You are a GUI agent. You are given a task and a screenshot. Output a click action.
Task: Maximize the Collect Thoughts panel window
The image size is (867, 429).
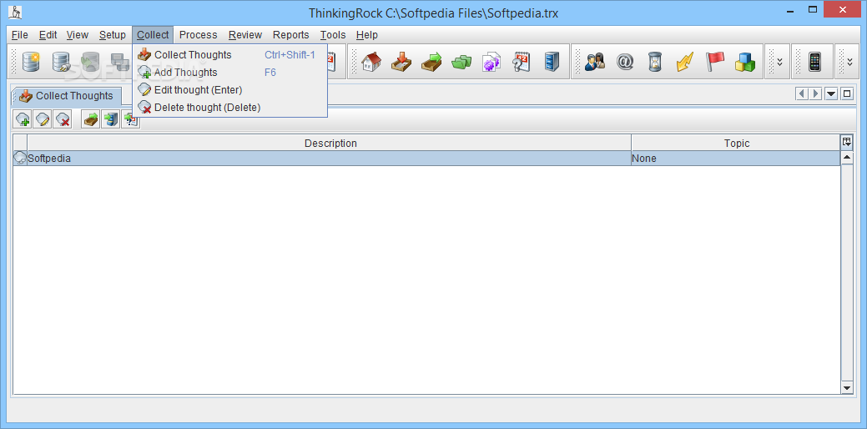[x=846, y=94]
